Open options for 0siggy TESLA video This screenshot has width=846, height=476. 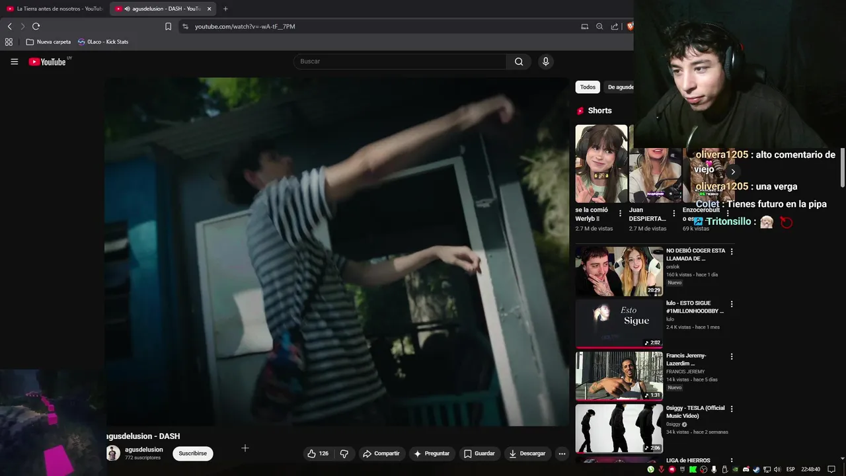(x=731, y=409)
